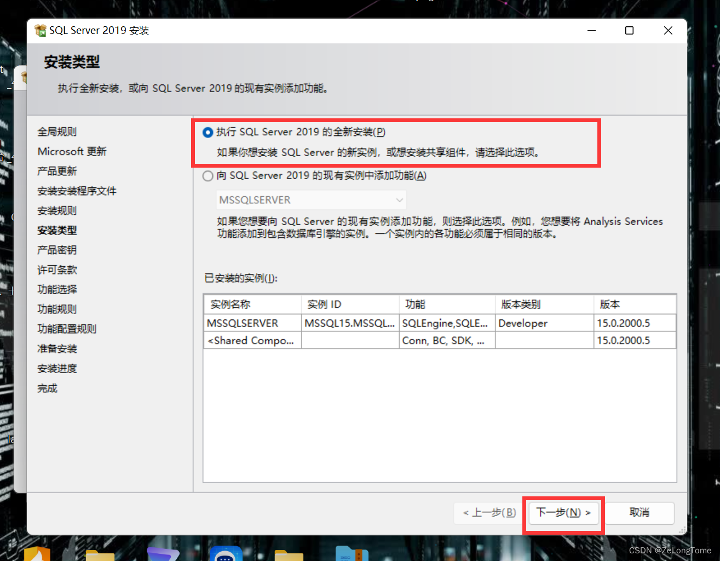Viewport: 720px width, 561px height.
Task: Open the 360 zip archive icon on the taskbar
Action: 352,553
